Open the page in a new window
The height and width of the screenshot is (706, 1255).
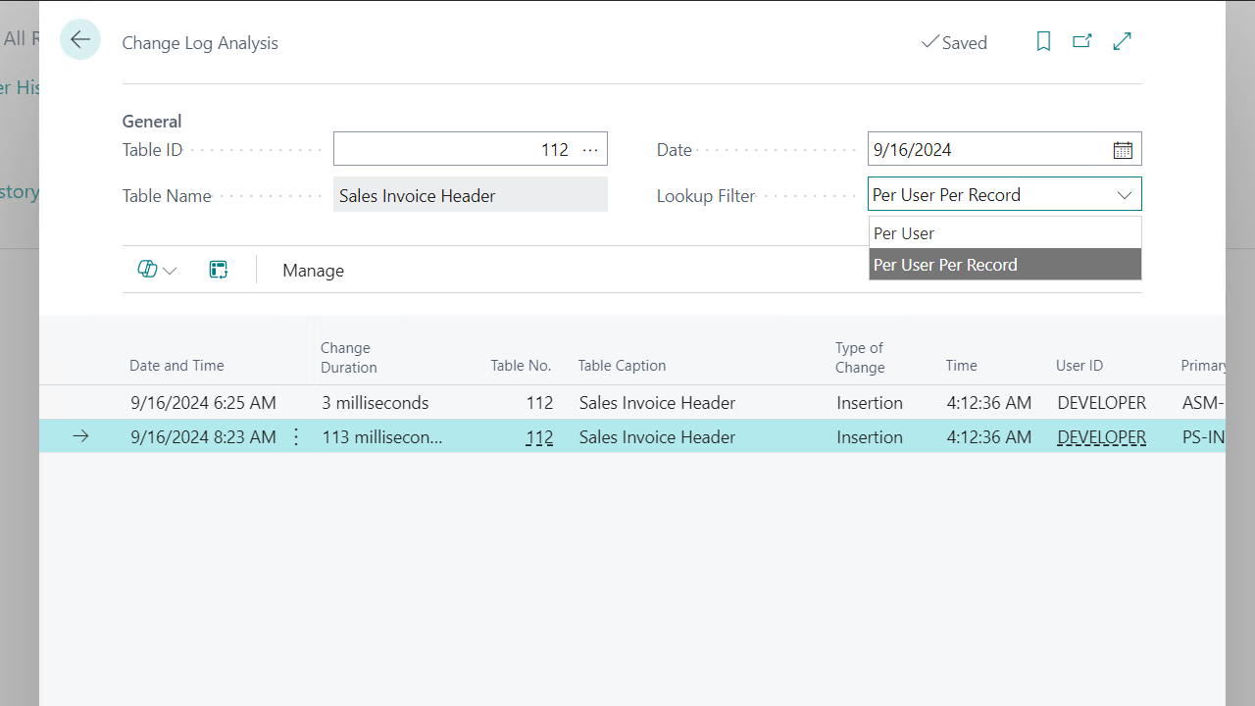point(1082,41)
